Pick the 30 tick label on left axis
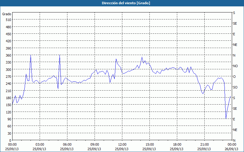The width and height of the screenshot is (244, 152). pos(9,133)
